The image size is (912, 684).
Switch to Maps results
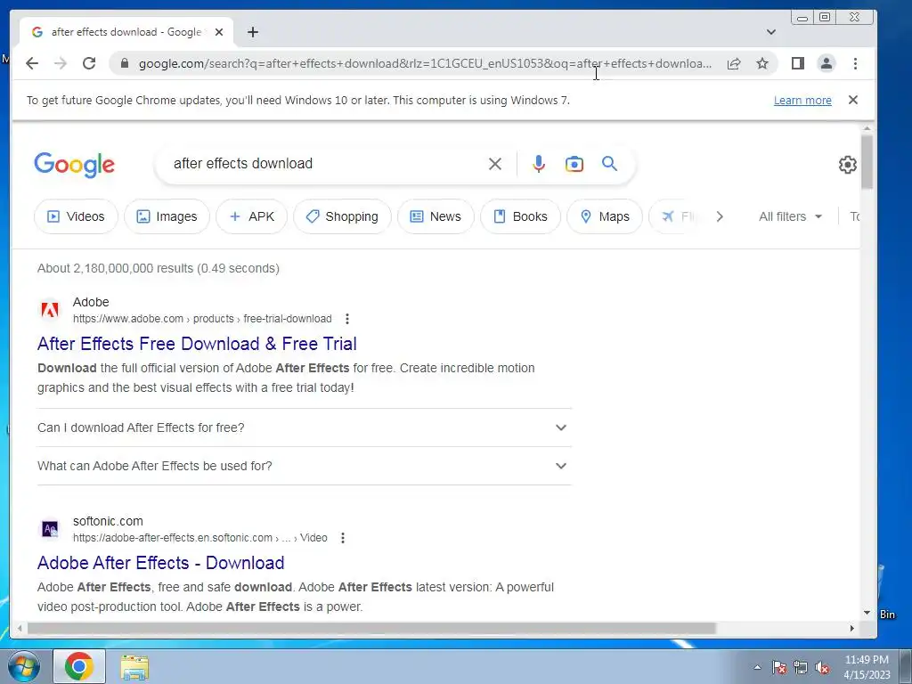[x=605, y=216]
